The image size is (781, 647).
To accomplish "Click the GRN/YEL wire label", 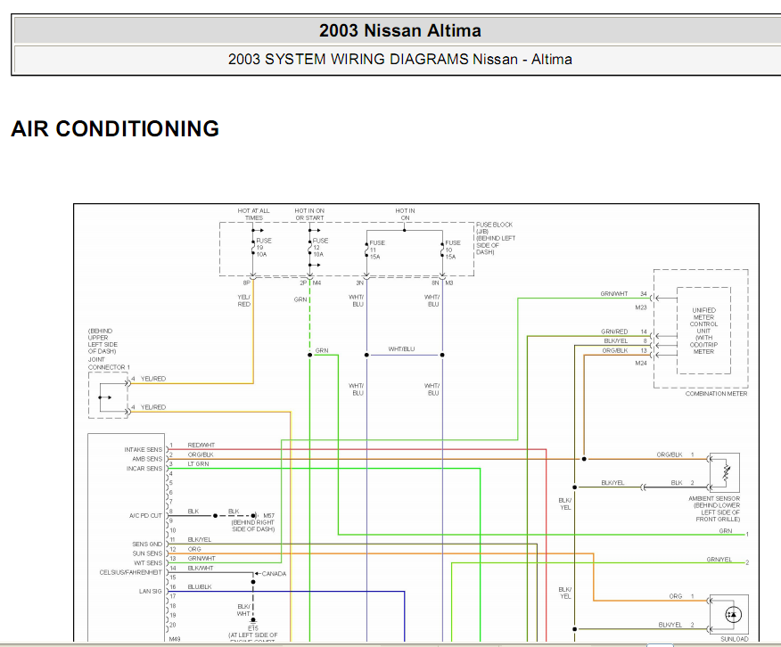I will pos(719,560).
